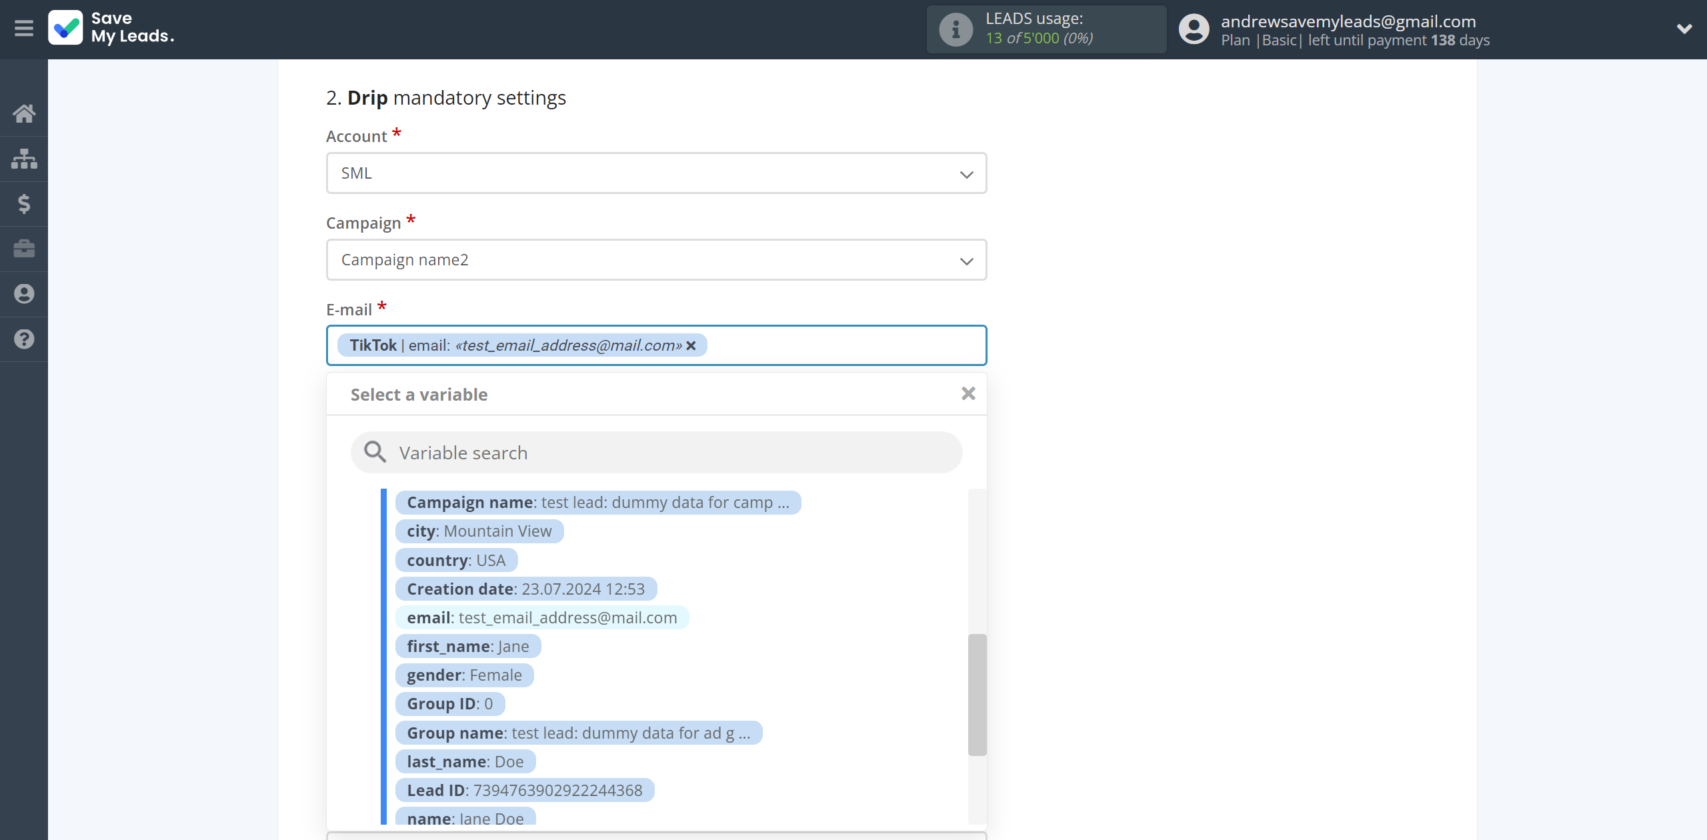Open the hamburger menu

coord(24,28)
